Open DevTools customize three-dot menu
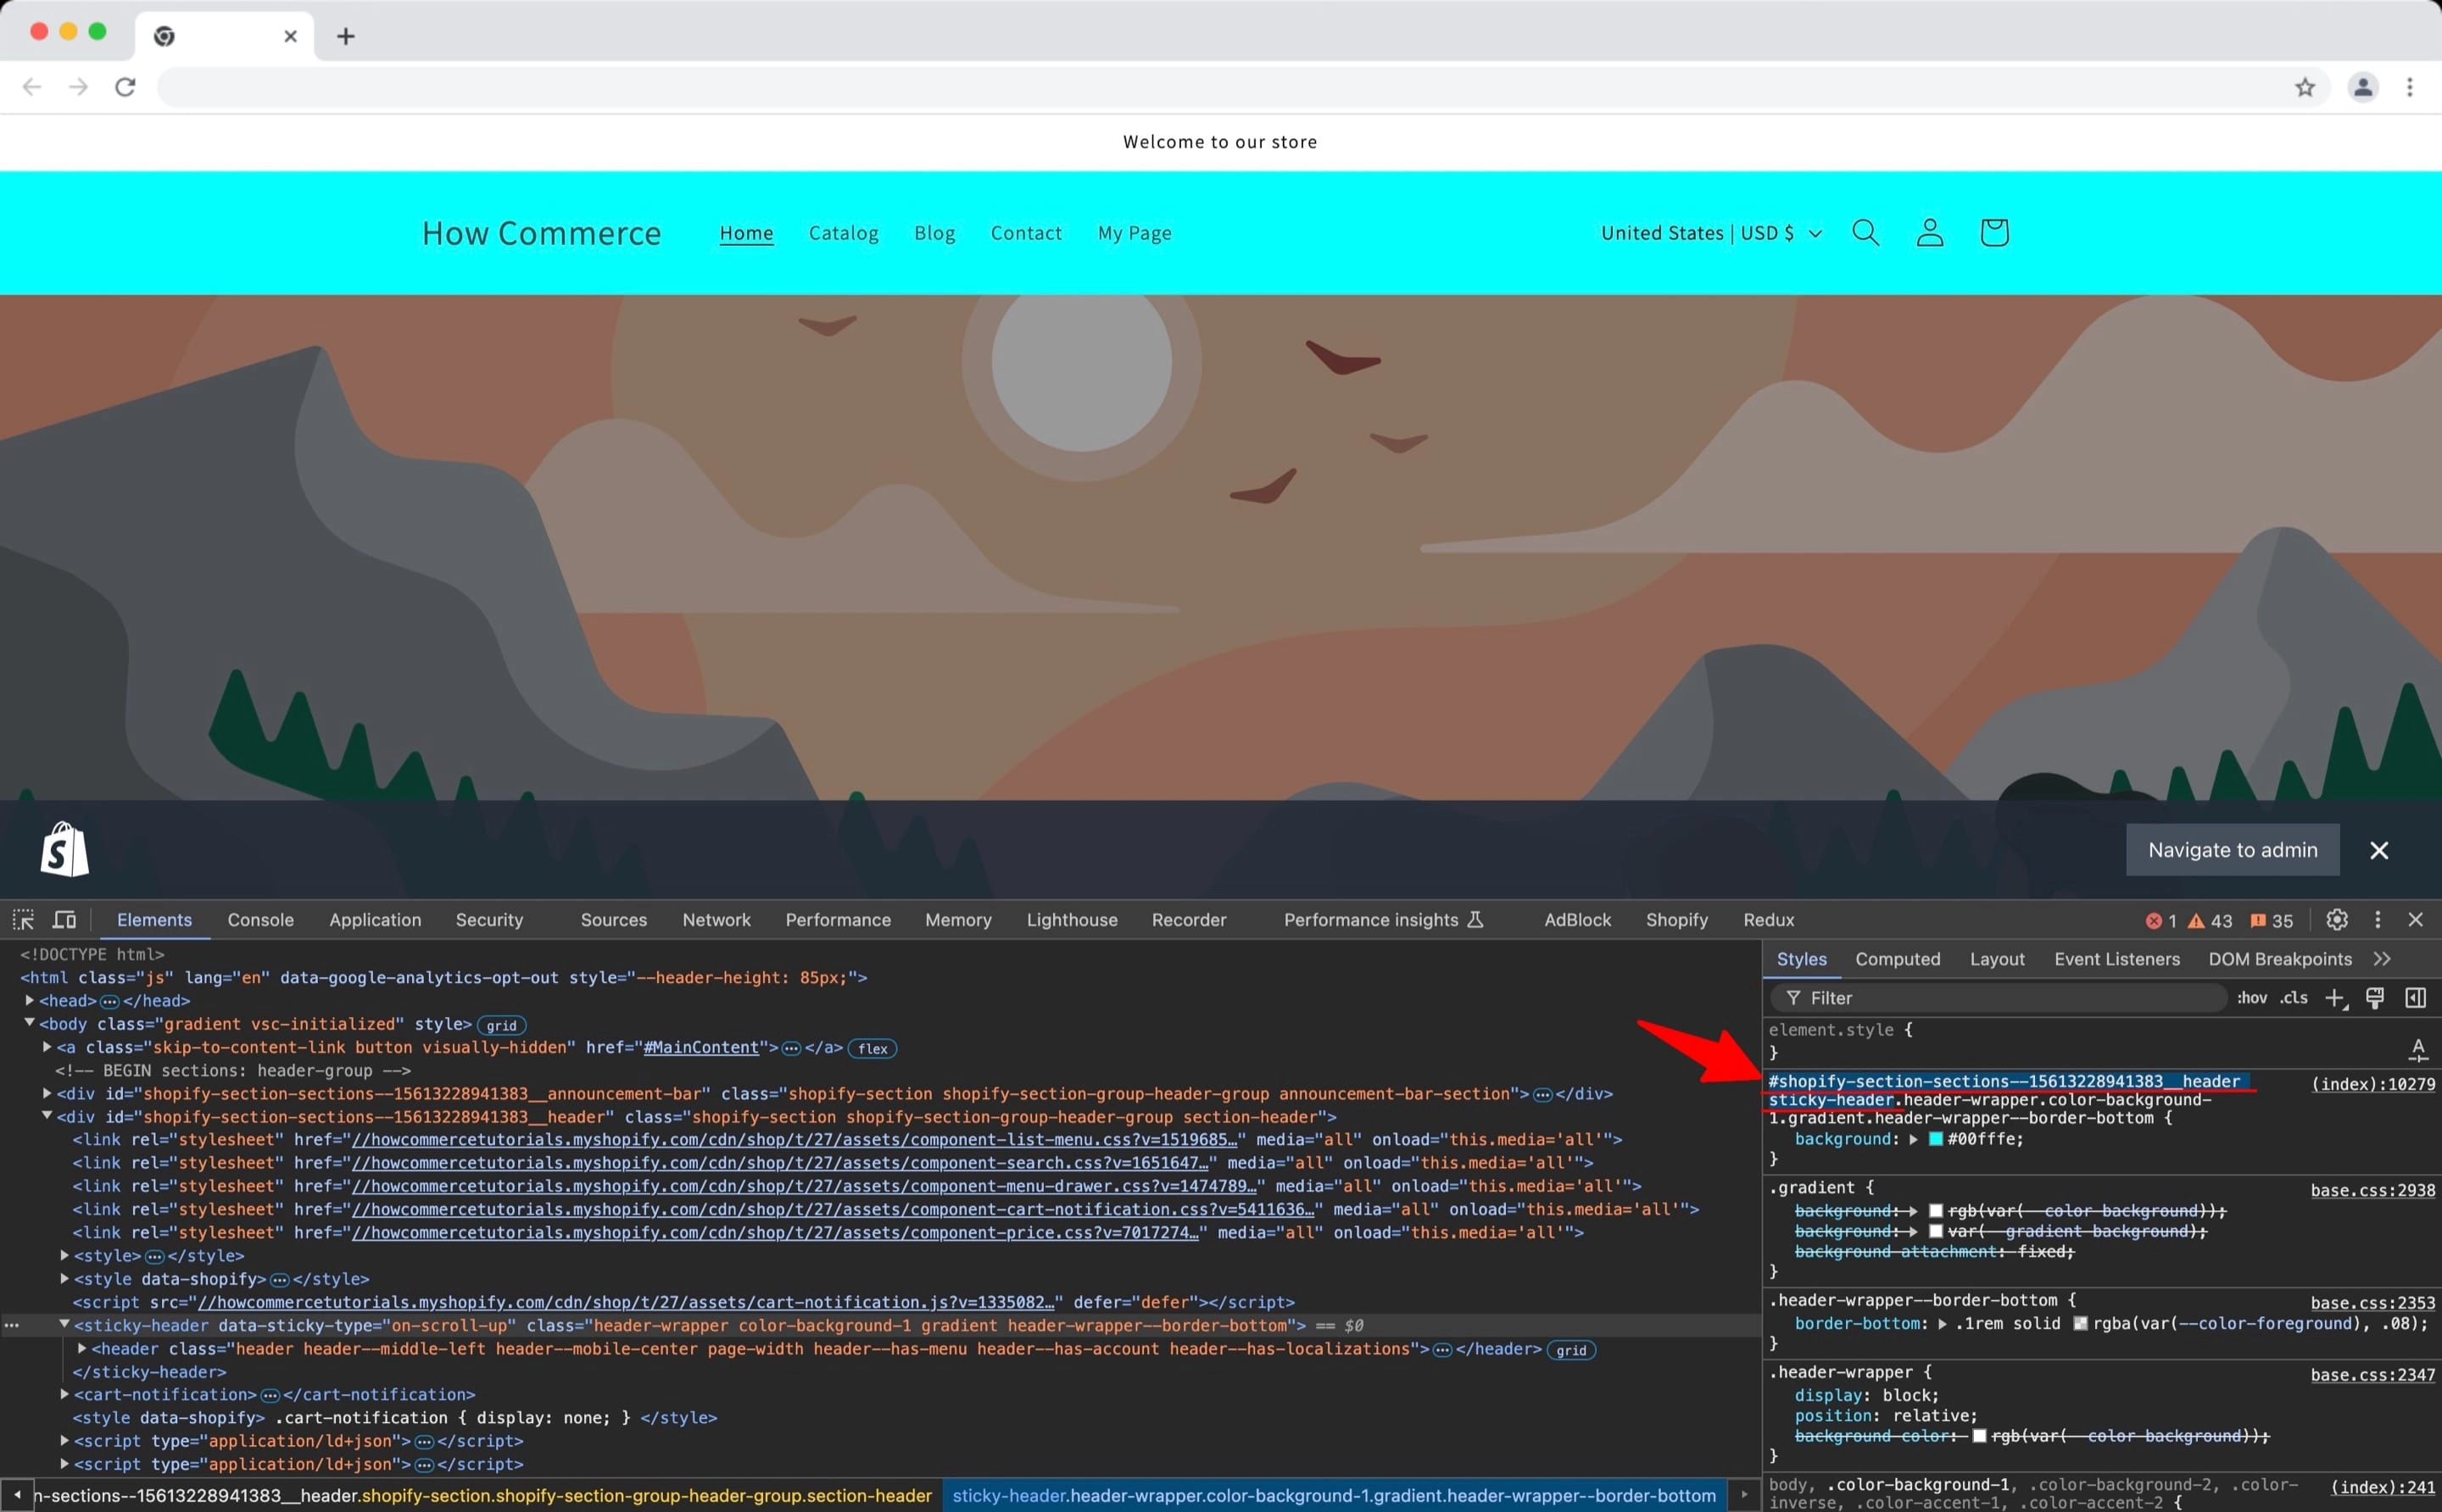Viewport: 2442px width, 1512px height. 2378,919
